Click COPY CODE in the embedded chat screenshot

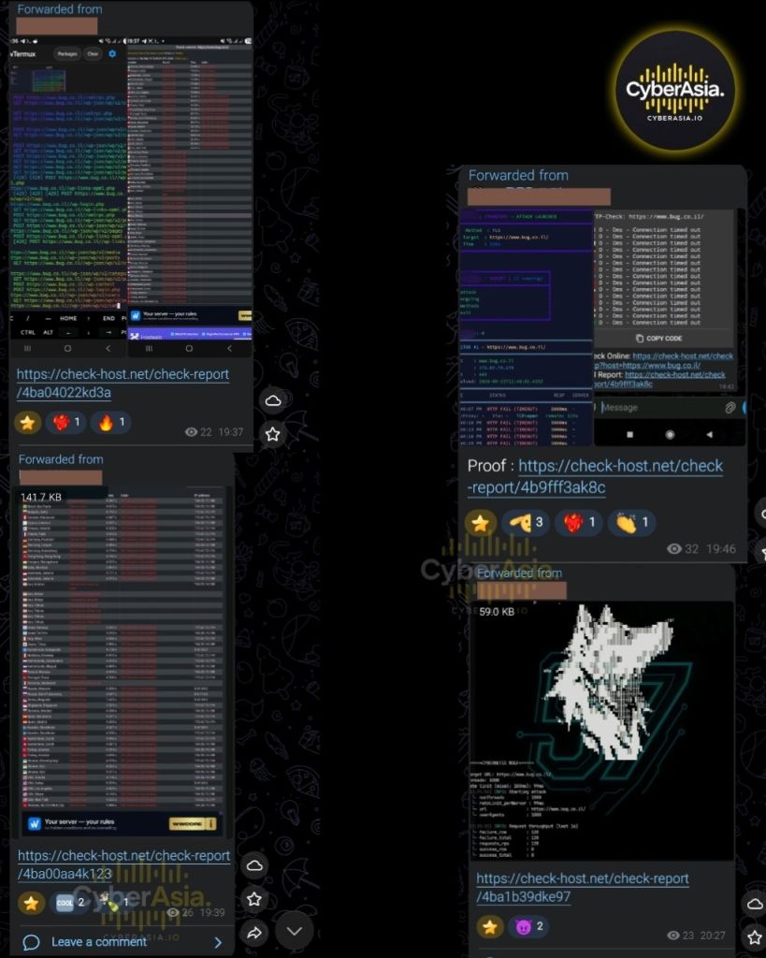659,339
